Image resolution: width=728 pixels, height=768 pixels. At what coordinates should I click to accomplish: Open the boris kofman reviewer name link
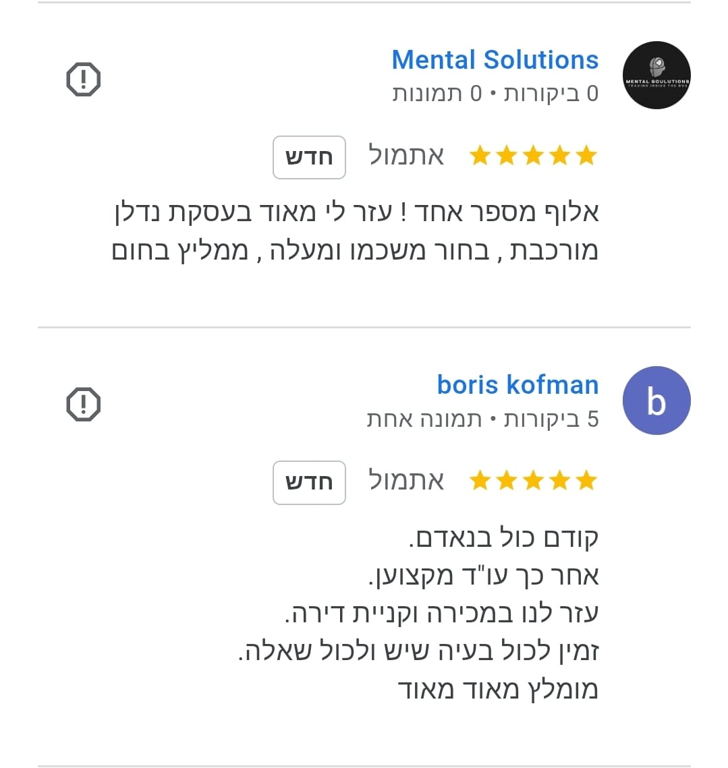point(517,385)
